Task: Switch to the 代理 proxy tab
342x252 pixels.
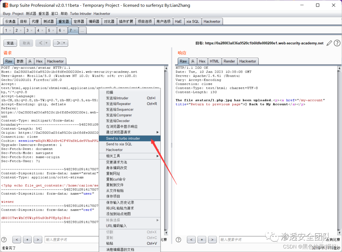Action: (35, 22)
